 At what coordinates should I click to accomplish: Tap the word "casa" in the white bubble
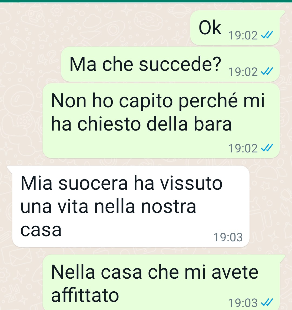click(41, 230)
